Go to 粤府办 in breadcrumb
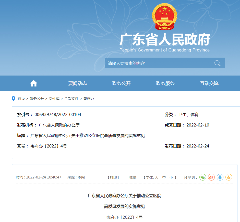 coord(89,99)
